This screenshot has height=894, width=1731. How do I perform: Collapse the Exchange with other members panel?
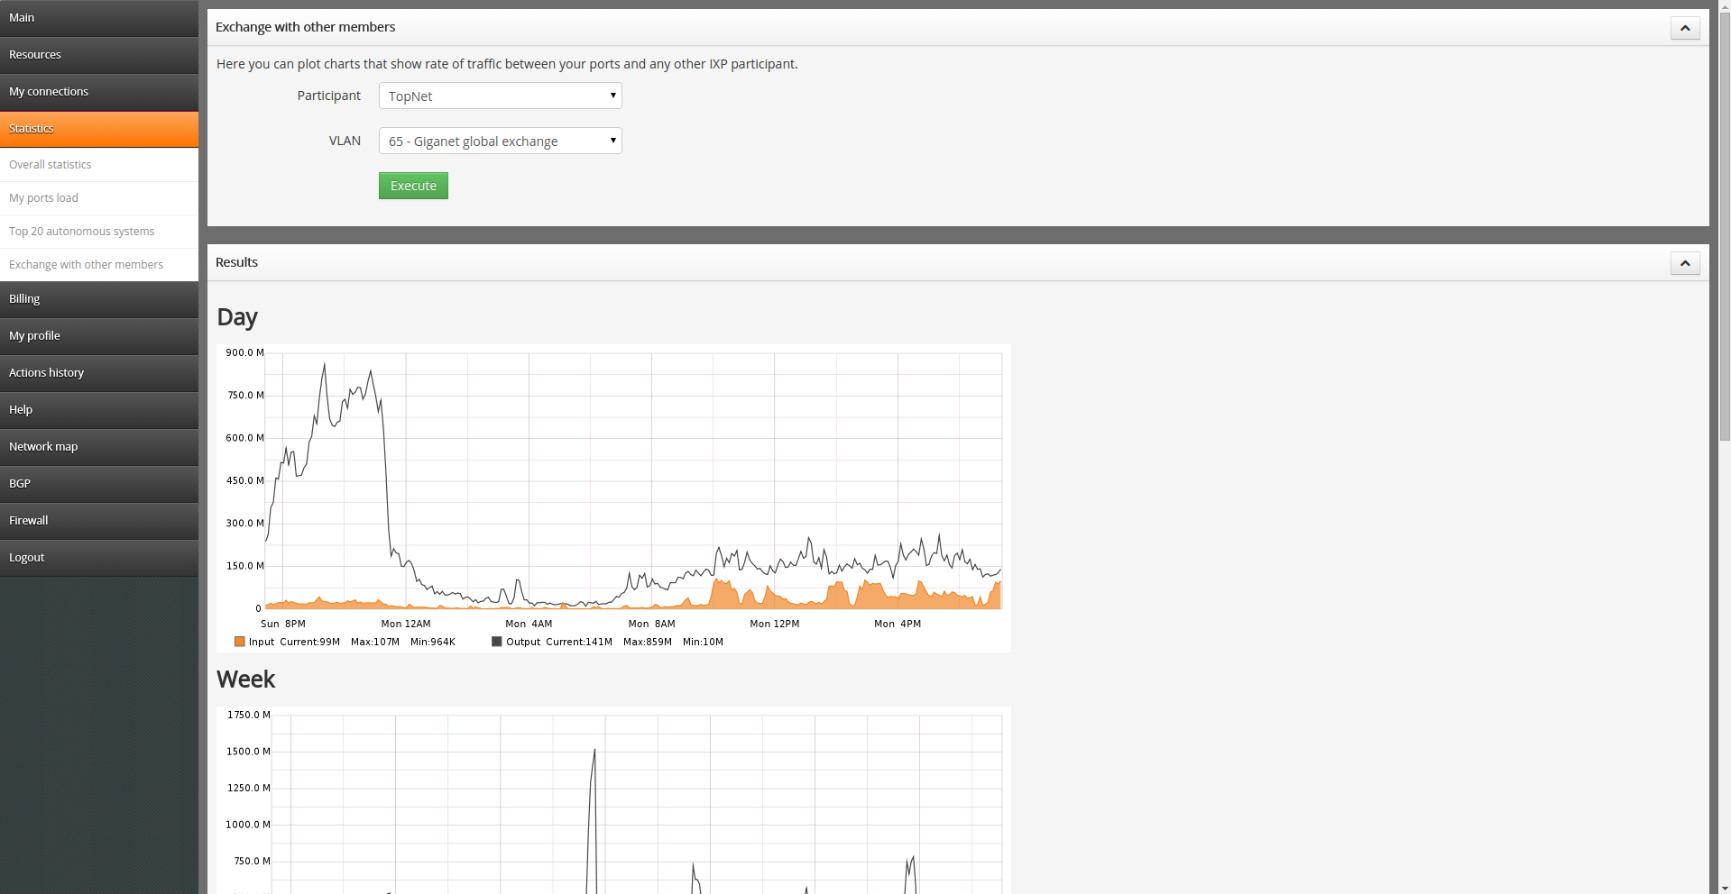(x=1685, y=28)
